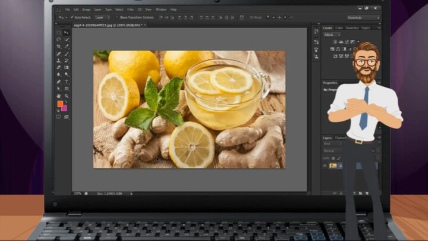Hide the layer using its eye icon

click(x=325, y=165)
